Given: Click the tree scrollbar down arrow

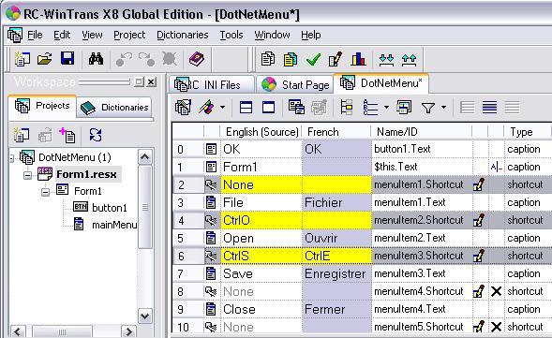Looking at the screenshot, I should click(x=144, y=316).
